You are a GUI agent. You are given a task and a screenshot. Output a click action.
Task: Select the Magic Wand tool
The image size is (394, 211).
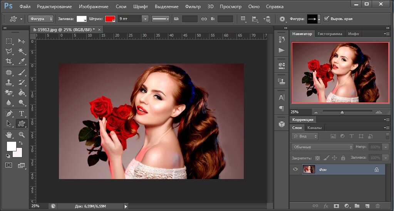(22, 51)
